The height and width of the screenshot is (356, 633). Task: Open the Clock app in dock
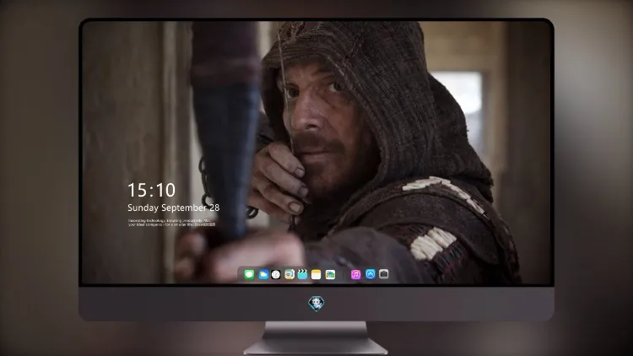point(276,274)
